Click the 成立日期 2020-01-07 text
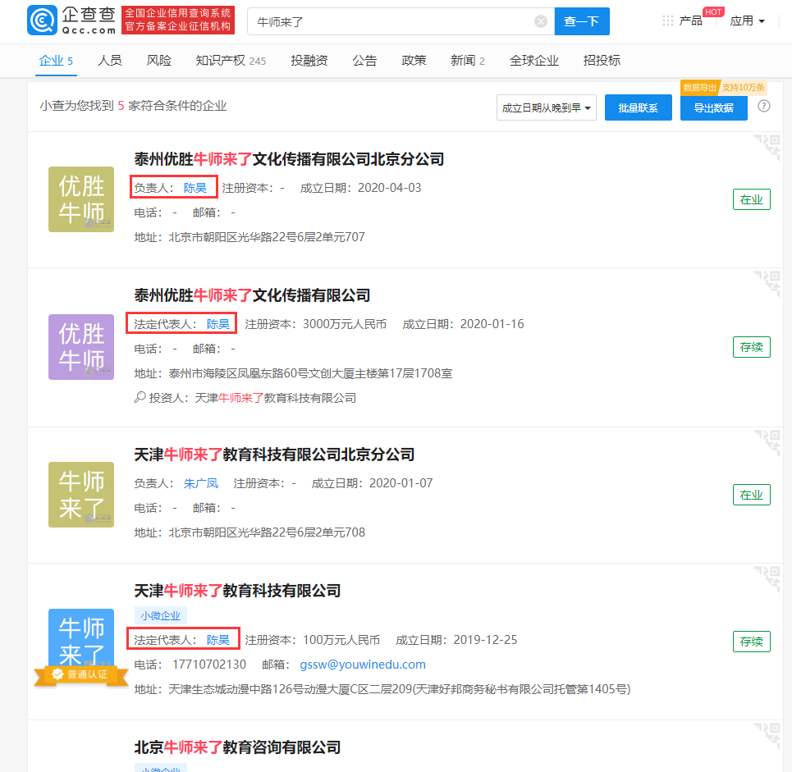792x772 pixels. click(373, 483)
